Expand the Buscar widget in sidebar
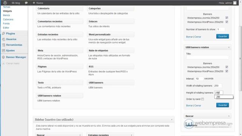 229,116
